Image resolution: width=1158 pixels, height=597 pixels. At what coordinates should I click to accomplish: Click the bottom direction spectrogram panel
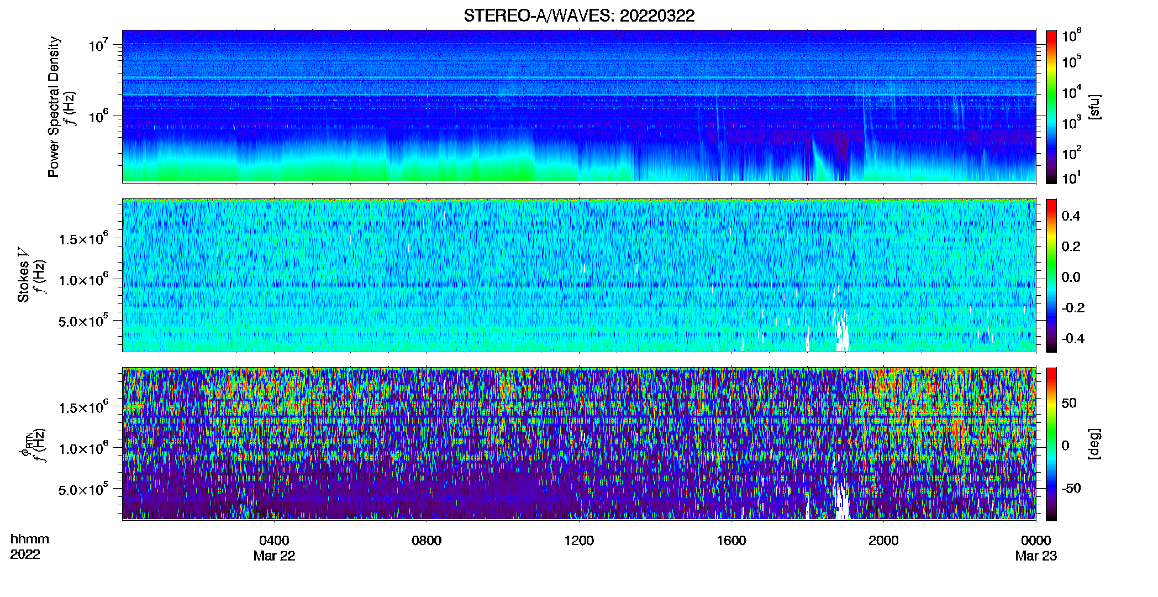pyautogui.click(x=579, y=444)
